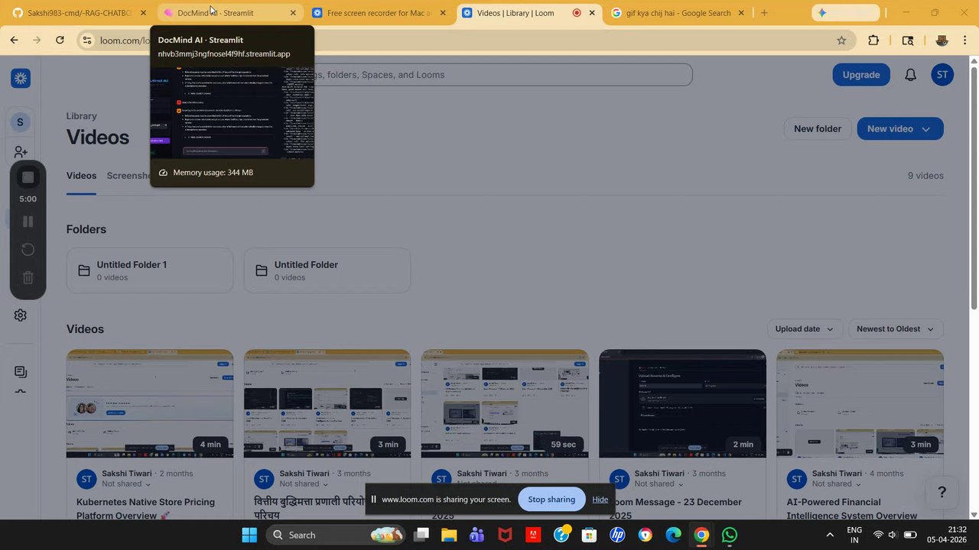Open Adobe Acrobat from the taskbar
This screenshot has height=550, width=979.
(x=533, y=535)
